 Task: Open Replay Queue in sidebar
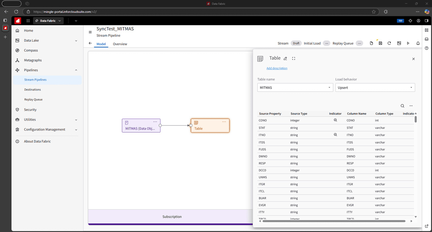tap(33, 99)
